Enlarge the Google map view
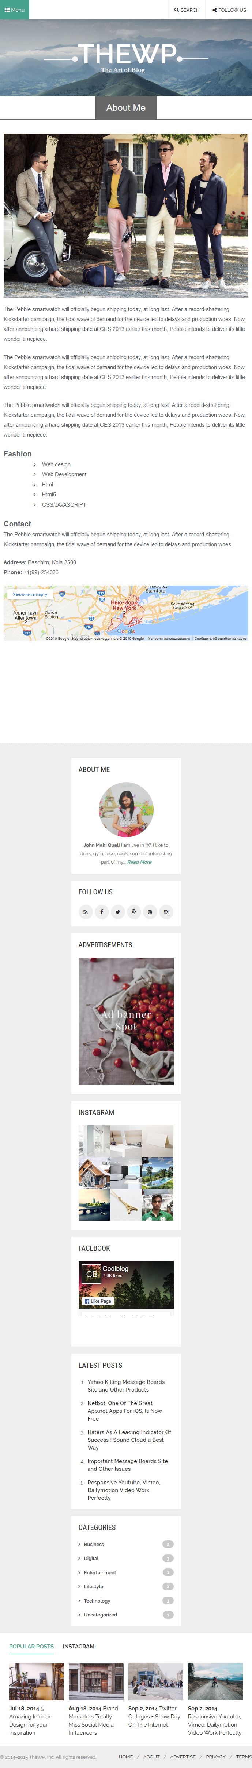This screenshot has width=252, height=1768. [x=30, y=594]
